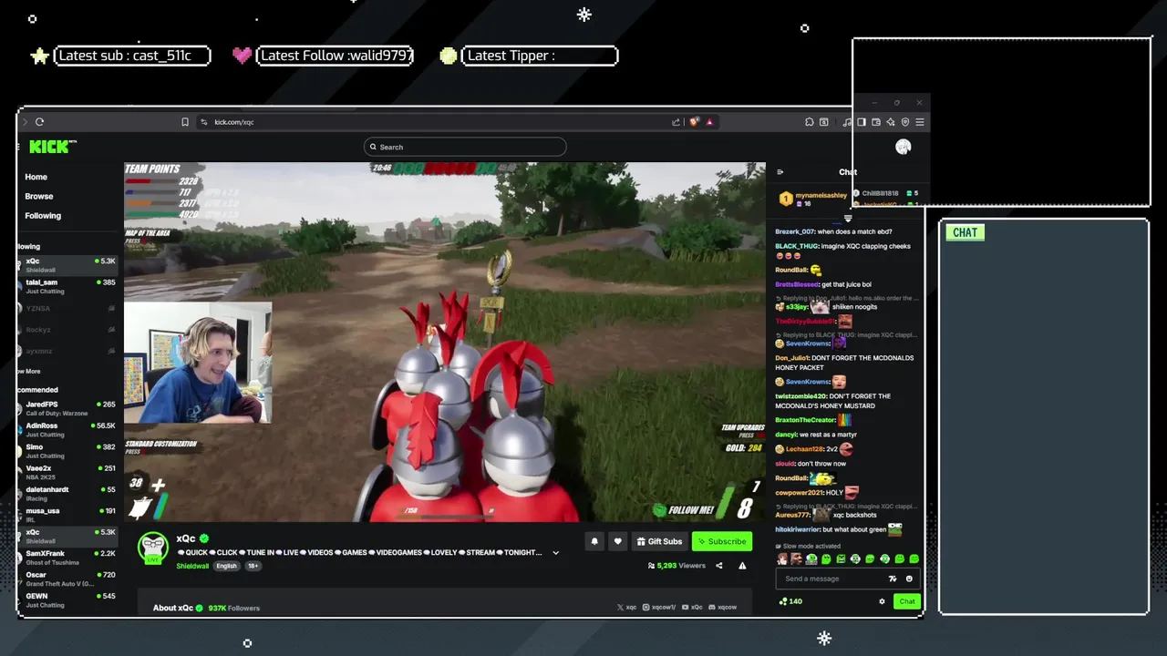Click the browser forward arrow
Viewport: 1167px width, 656px height.
pyautogui.click(x=25, y=122)
